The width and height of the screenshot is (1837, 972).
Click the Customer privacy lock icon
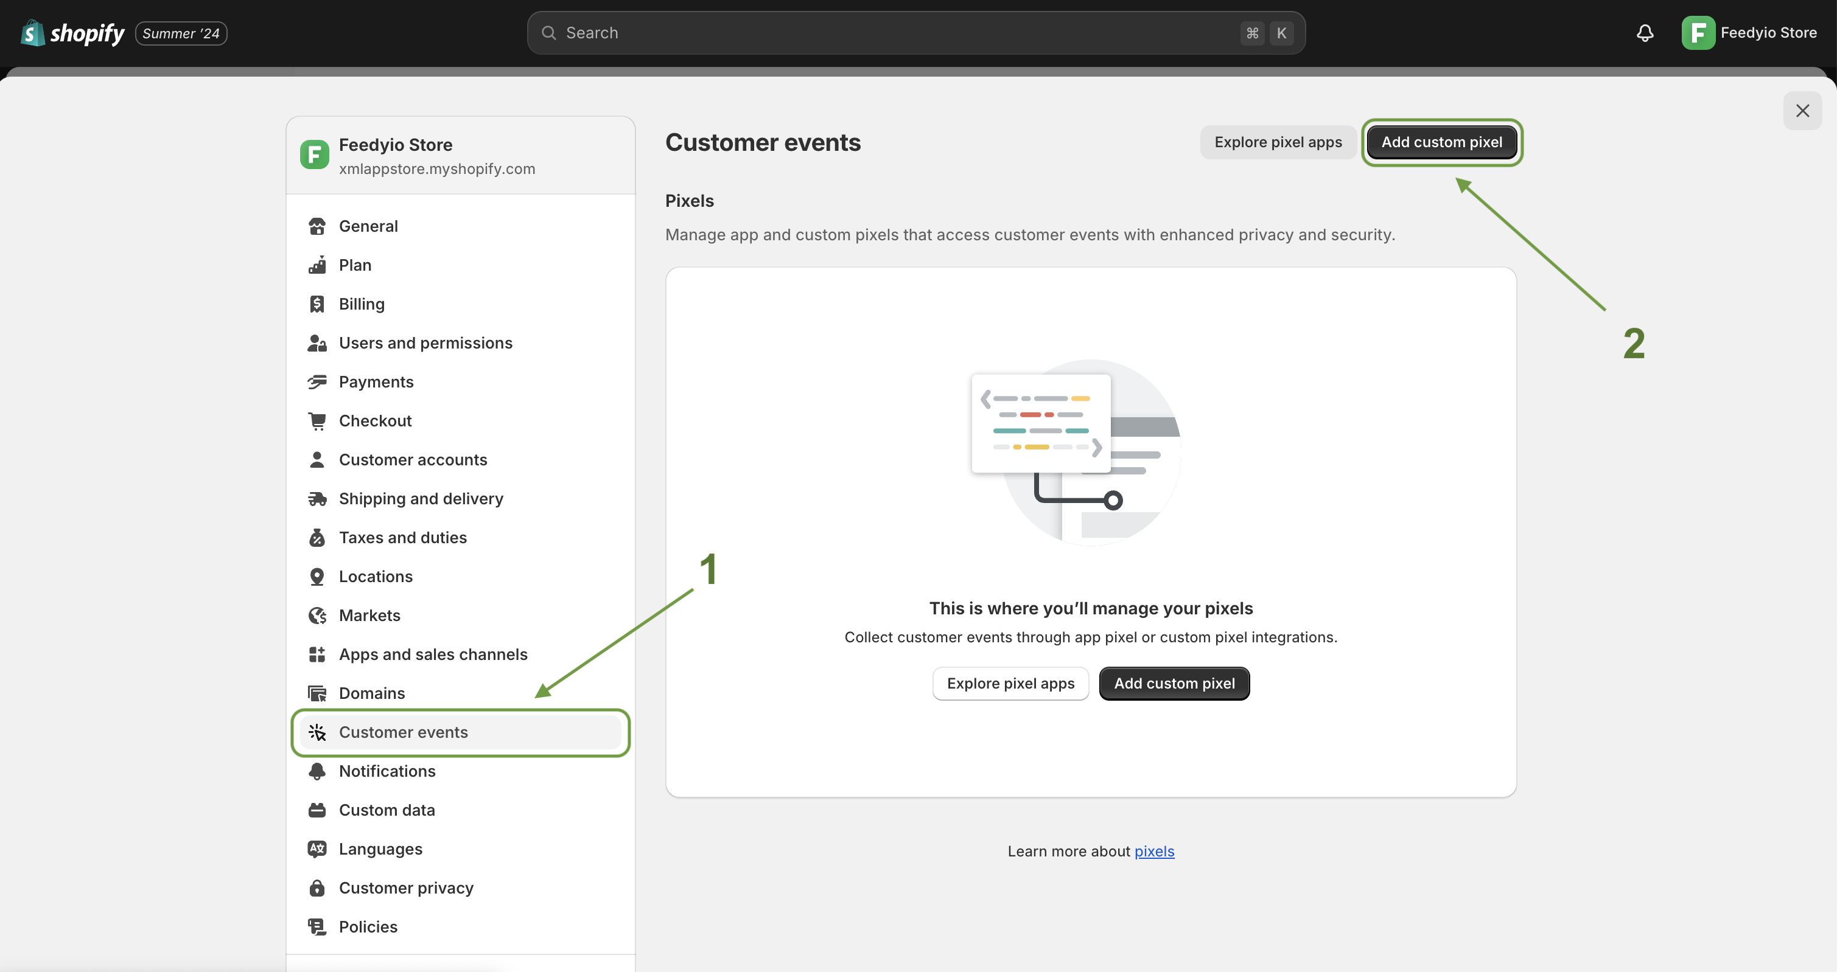317,888
